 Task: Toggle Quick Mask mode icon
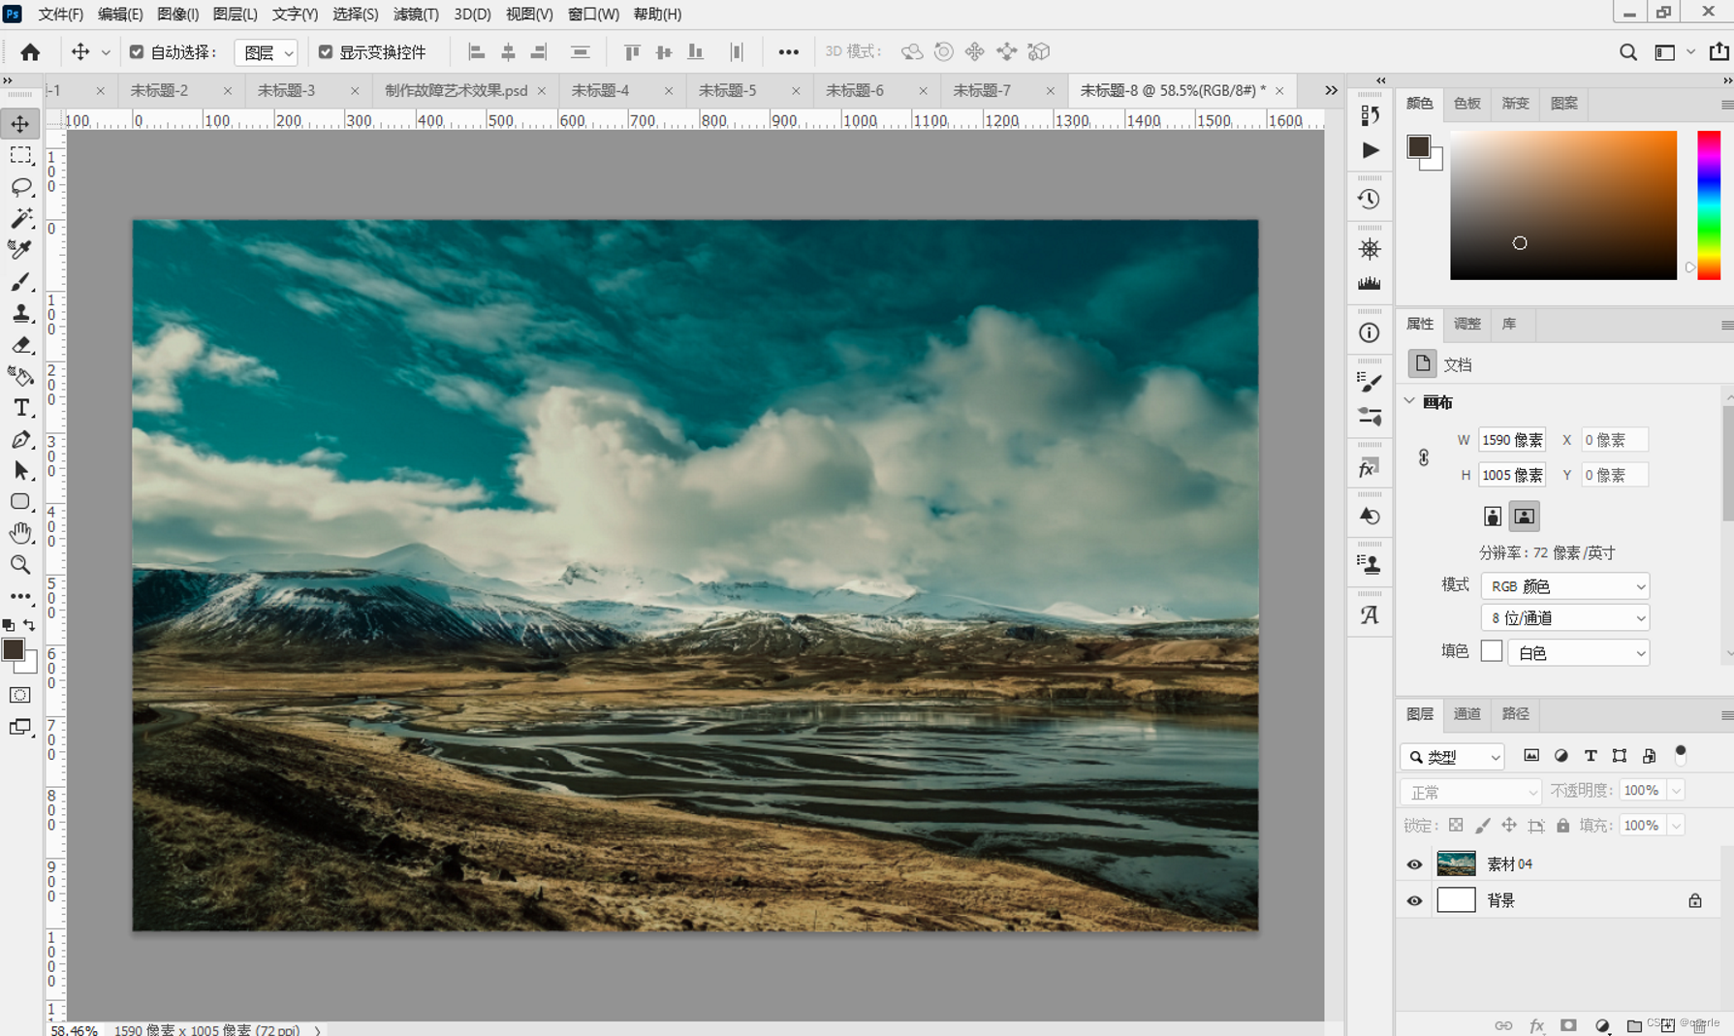19,695
